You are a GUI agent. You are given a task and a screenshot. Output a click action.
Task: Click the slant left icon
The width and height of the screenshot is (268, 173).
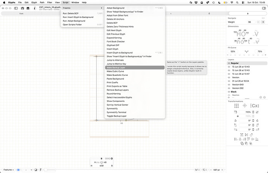coord(235,125)
